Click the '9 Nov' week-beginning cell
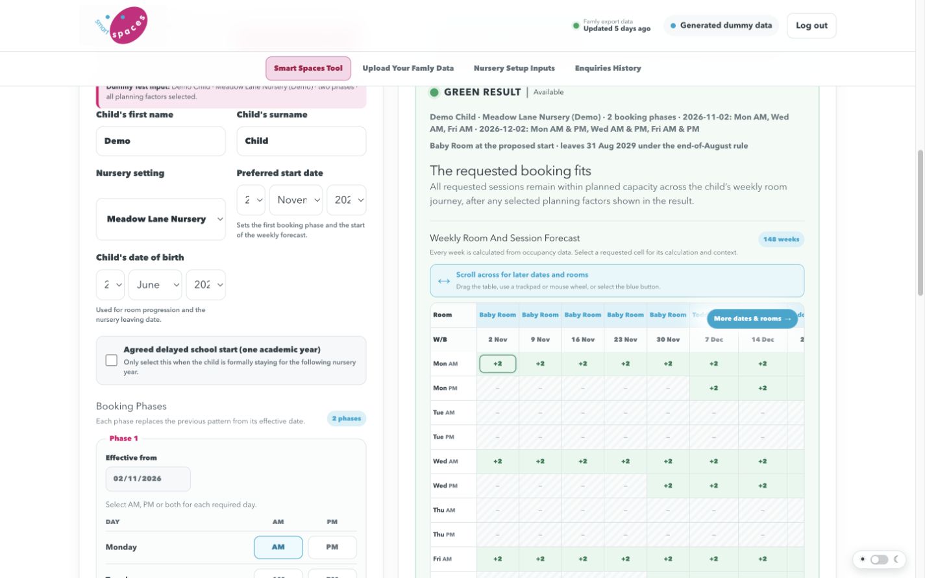Screen dimensions: 925x578 point(540,339)
